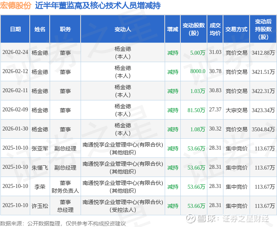Click the 雪球 logo icon at bottom
The height and width of the screenshot is (227, 277).
click(191, 218)
